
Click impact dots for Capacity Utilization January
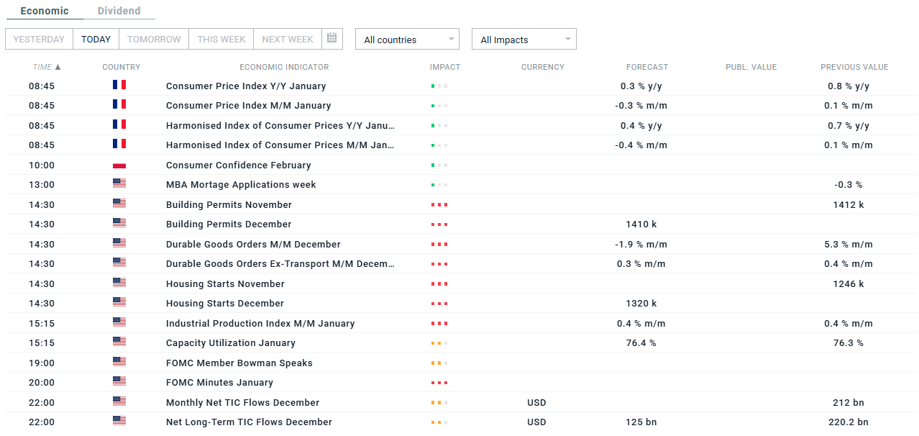pos(439,343)
